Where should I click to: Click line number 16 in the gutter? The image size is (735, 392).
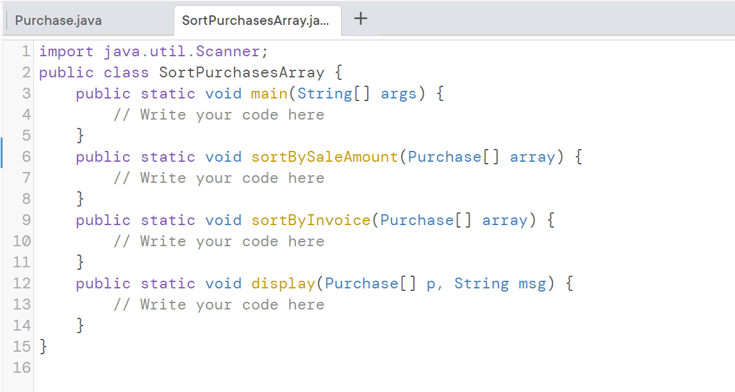pos(21,368)
